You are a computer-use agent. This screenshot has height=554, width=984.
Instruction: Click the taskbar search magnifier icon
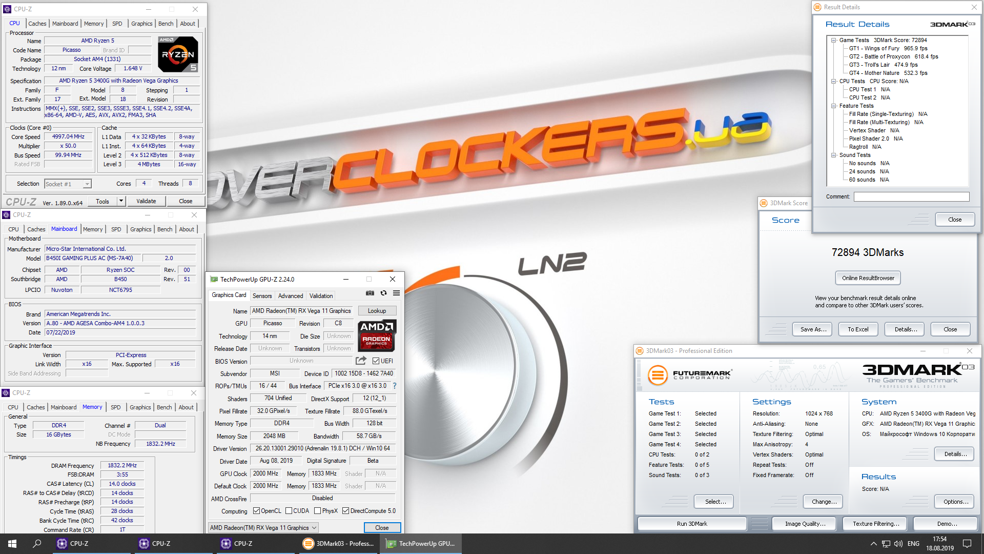pos(37,544)
